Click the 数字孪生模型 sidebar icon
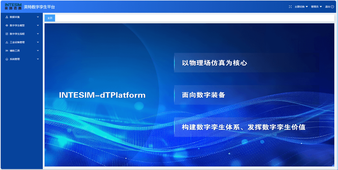Viewport: 338px width, 170px height. point(7,26)
